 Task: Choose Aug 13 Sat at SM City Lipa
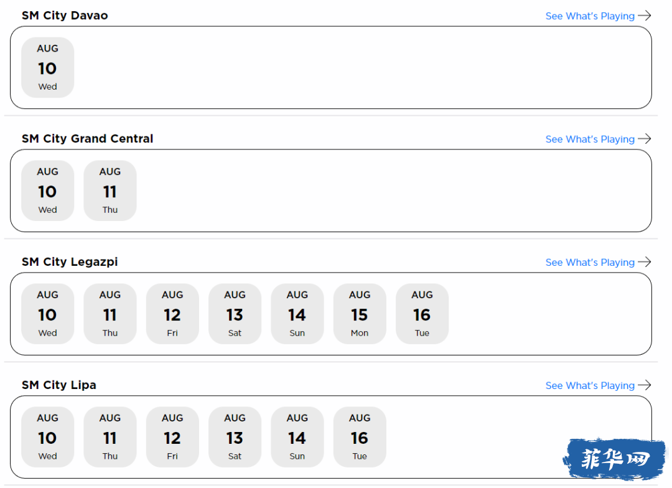click(x=235, y=436)
